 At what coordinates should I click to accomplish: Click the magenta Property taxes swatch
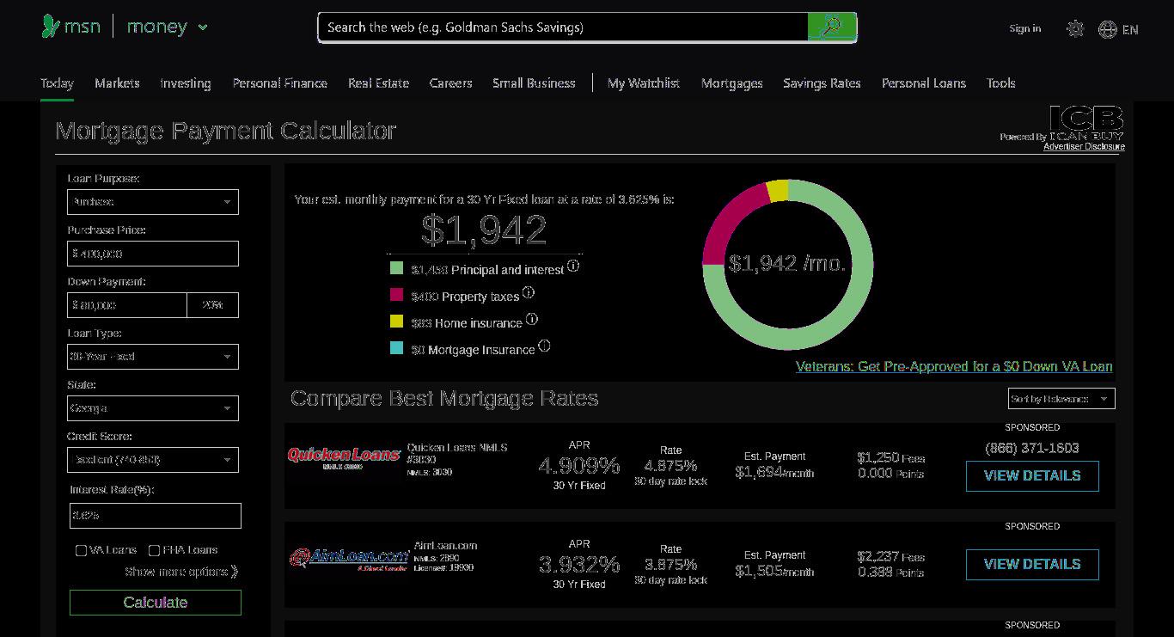396,295
